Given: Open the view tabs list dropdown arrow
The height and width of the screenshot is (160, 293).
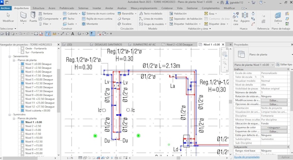Looking at the screenshot, I should click(x=230, y=45).
